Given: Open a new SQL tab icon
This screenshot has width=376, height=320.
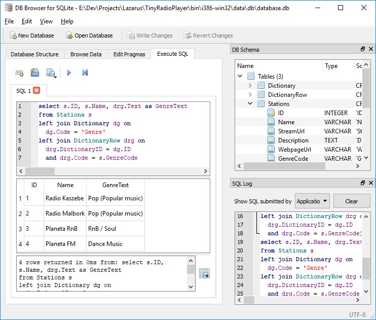Looking at the screenshot, I should 19,73.
